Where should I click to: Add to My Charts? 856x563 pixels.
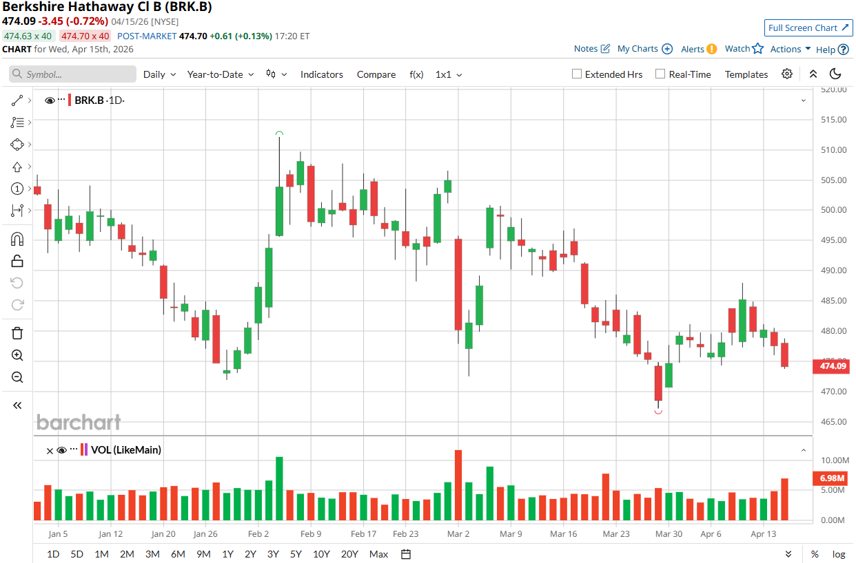[x=645, y=49]
